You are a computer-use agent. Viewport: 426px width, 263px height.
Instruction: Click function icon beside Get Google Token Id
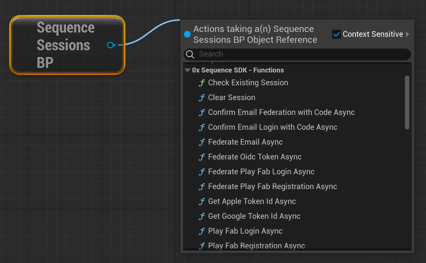(202, 216)
